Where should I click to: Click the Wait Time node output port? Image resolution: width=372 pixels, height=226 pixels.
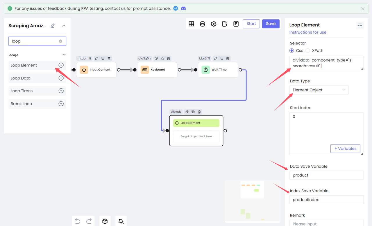(240, 70)
